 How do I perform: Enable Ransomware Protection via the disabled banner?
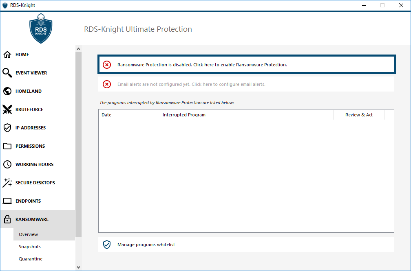click(x=246, y=65)
